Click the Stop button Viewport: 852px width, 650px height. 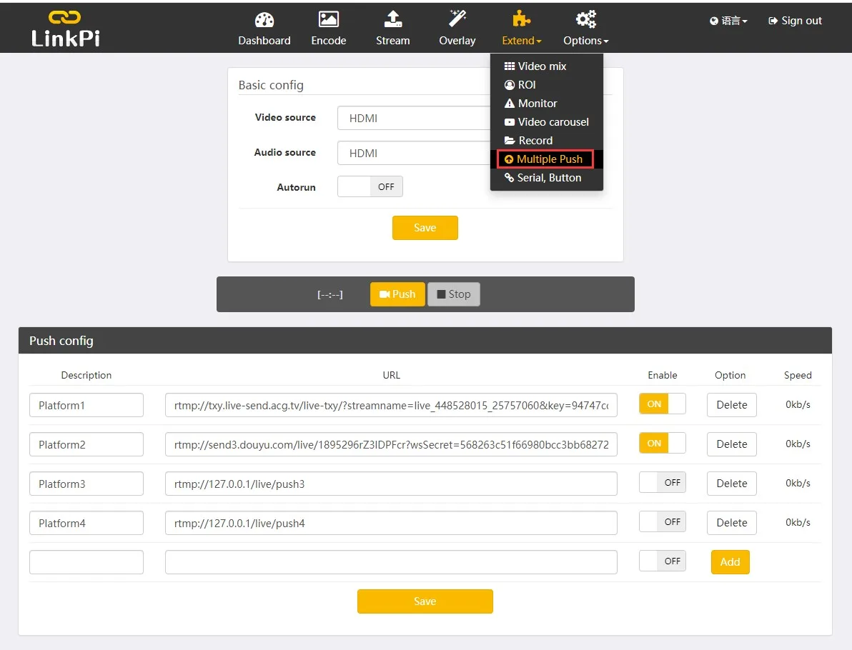pos(454,294)
